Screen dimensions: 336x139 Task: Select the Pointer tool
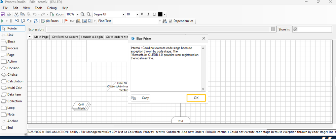(12, 28)
